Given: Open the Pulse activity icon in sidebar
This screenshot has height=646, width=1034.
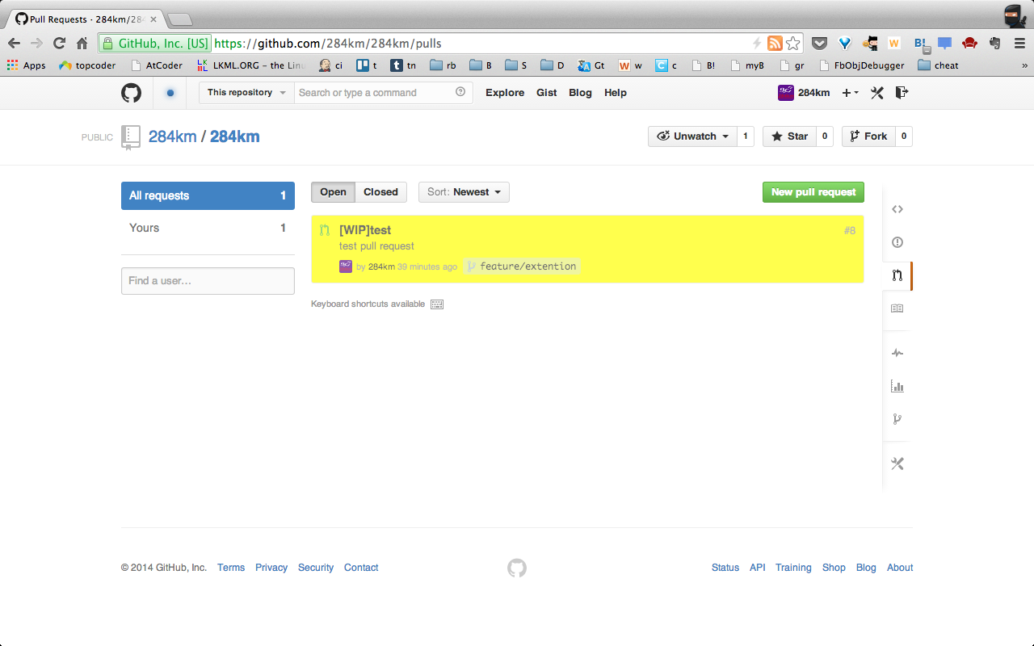Looking at the screenshot, I should click(x=897, y=353).
